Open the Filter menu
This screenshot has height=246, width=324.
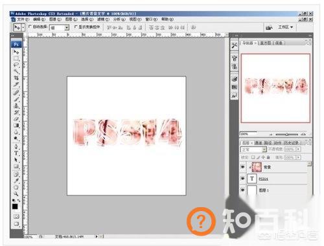[103, 19]
